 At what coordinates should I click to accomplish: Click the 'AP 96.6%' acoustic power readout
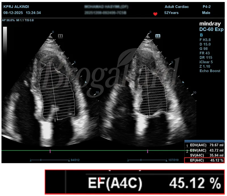(x=8, y=20)
